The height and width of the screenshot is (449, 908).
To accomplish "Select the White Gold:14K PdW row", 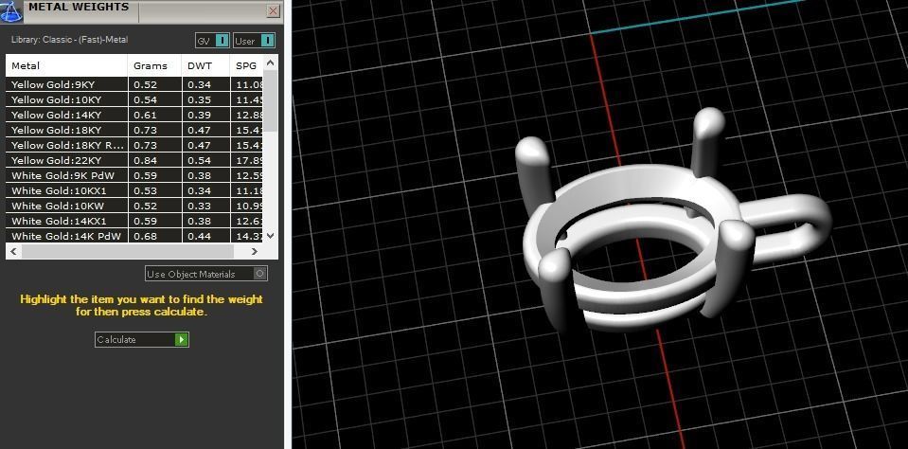I will (134, 236).
